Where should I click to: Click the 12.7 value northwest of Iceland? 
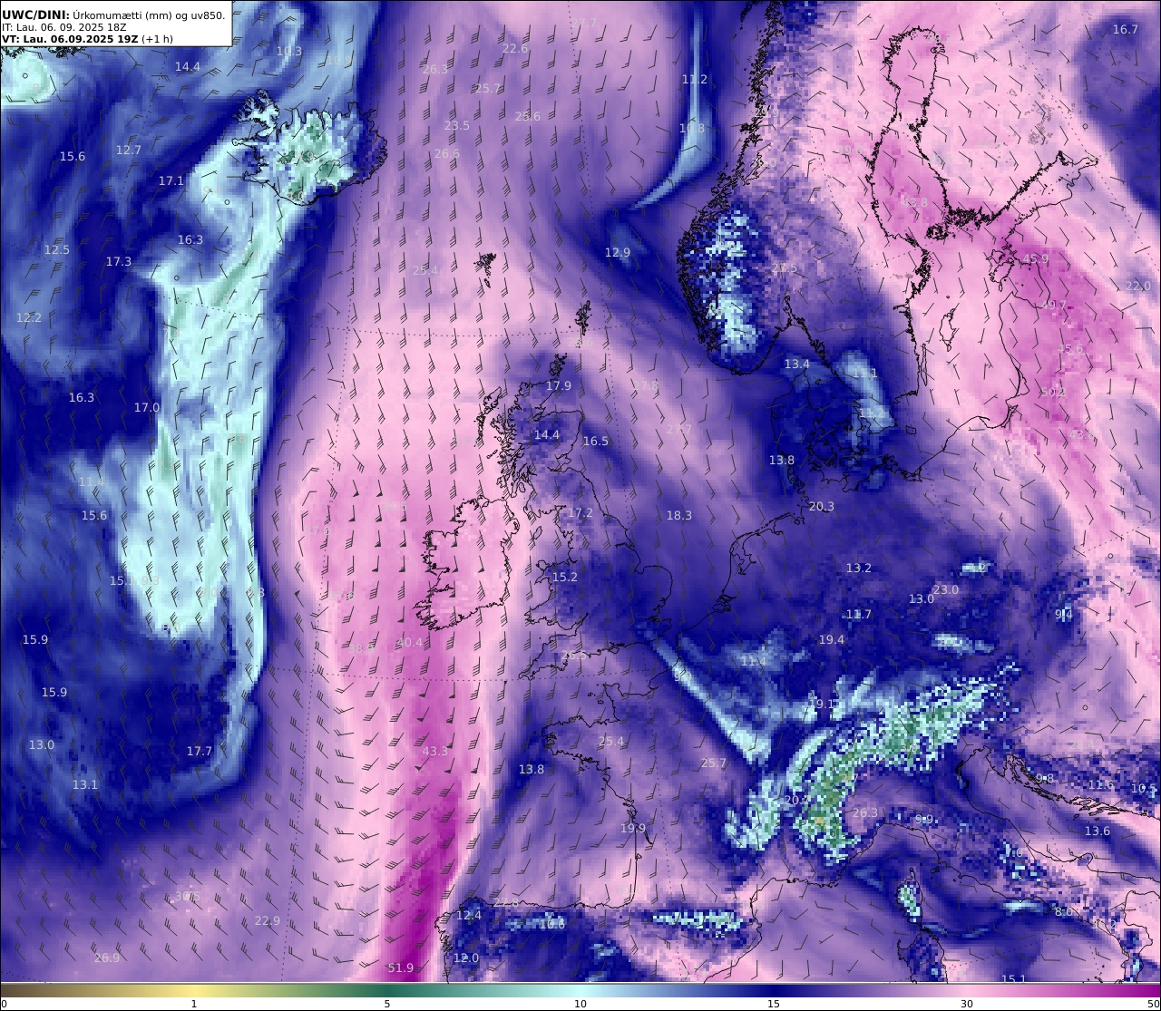(x=129, y=150)
